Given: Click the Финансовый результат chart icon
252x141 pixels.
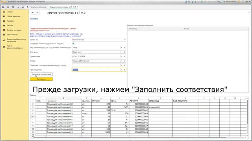Looking at the screenshot, I should pyautogui.click(x=4, y=40).
